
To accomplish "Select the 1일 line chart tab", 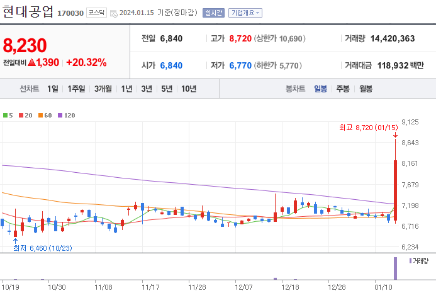I will click(x=53, y=89).
